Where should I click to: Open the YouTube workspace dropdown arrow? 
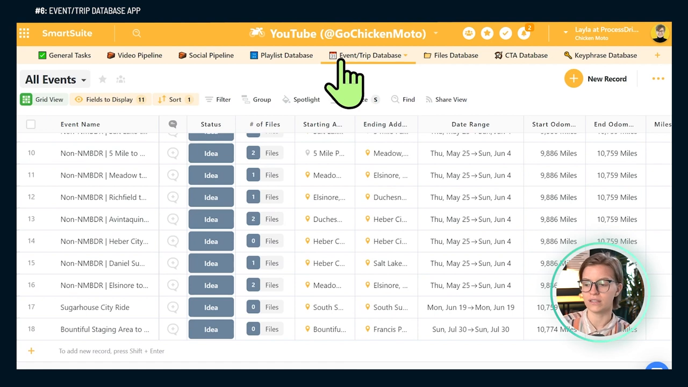tap(435, 33)
